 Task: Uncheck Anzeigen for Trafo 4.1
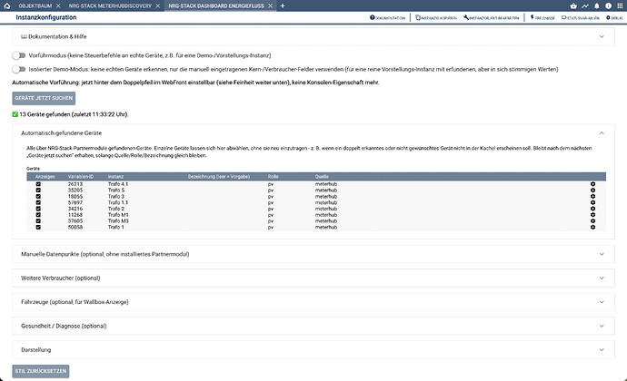[x=38, y=184]
